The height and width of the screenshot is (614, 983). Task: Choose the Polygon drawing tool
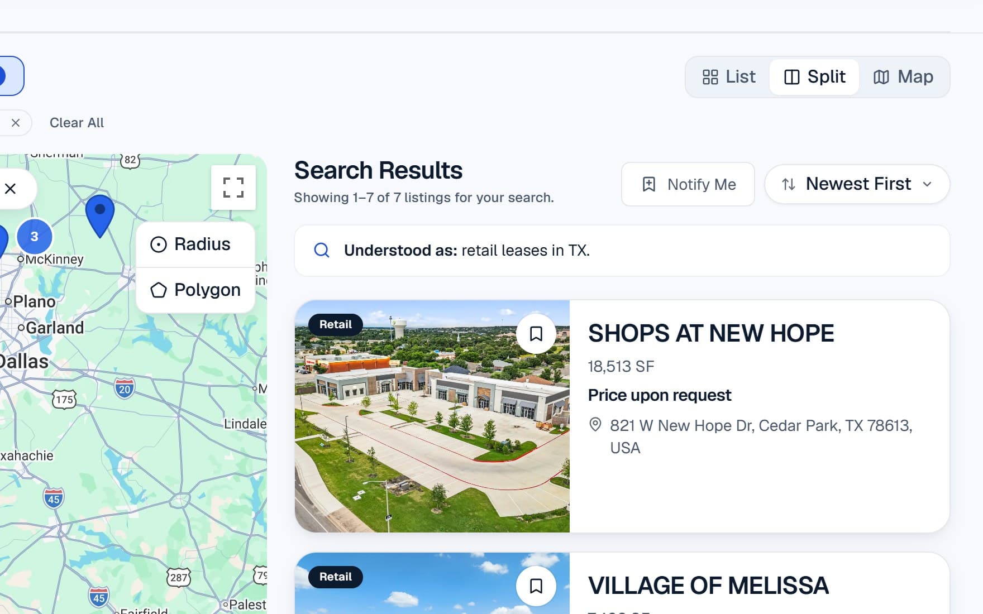(195, 290)
